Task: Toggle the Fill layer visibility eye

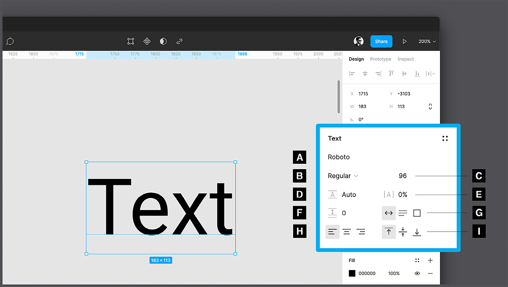Action: (417, 273)
